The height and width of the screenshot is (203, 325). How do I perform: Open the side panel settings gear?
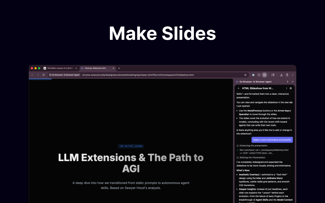coord(291,88)
